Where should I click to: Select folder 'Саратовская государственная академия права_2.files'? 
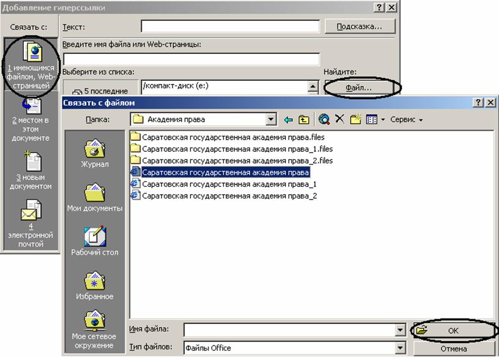coord(232,160)
